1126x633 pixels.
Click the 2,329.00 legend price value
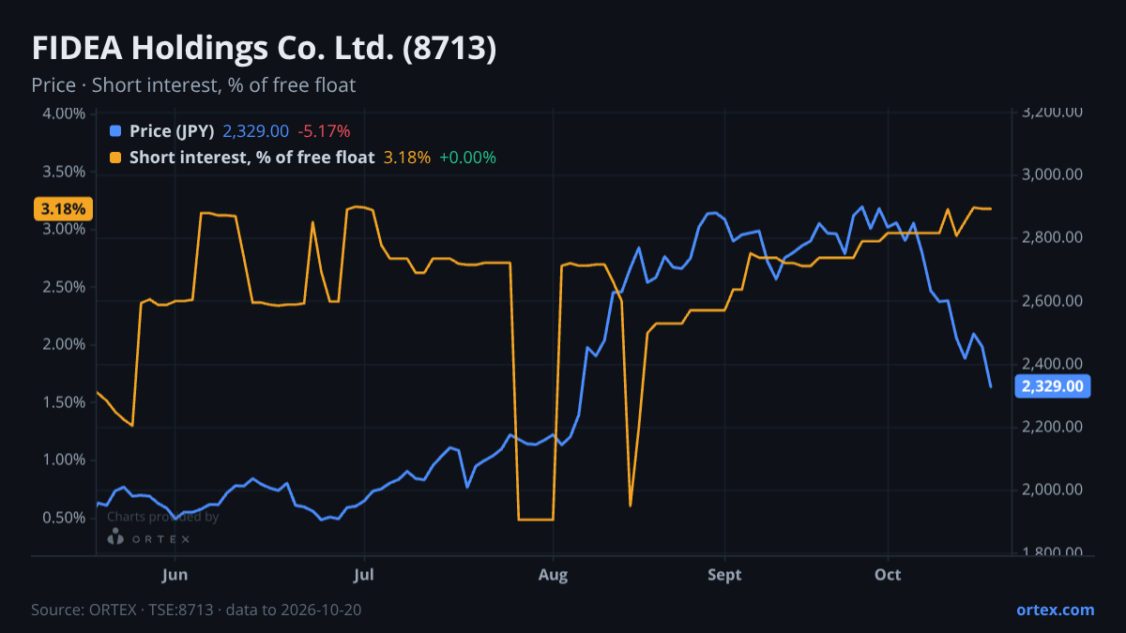pyautogui.click(x=255, y=131)
